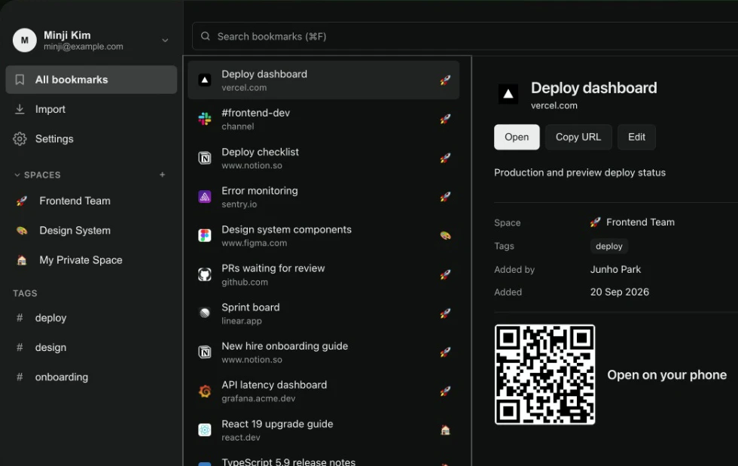The width and height of the screenshot is (738, 466).
Task: Click the GitHub icon for PRs waiting
Action: coord(205,274)
